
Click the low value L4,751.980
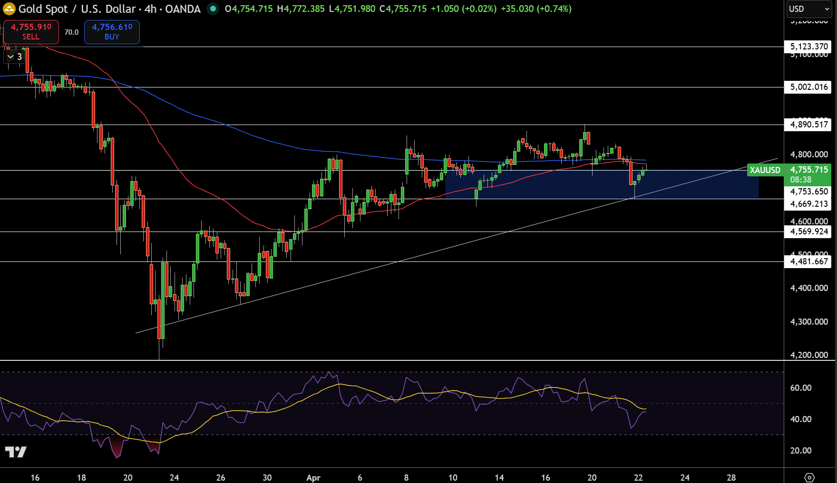[352, 9]
